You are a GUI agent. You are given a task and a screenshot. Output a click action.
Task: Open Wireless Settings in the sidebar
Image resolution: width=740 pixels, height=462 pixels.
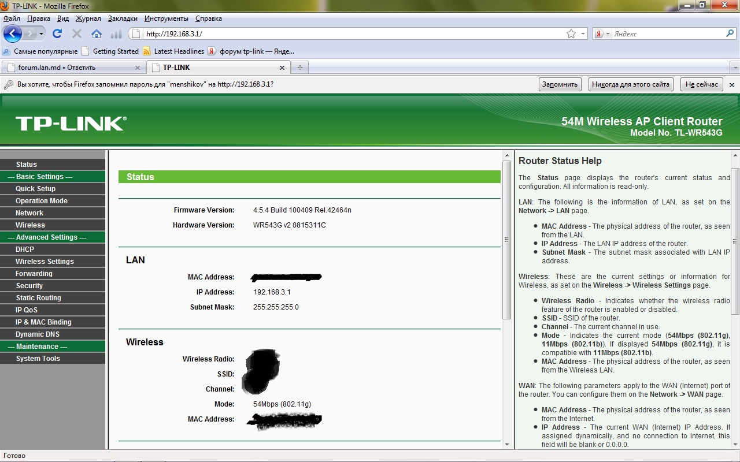[45, 262]
